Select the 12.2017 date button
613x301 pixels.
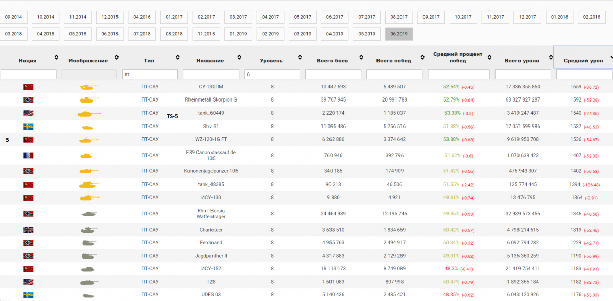[527, 17]
